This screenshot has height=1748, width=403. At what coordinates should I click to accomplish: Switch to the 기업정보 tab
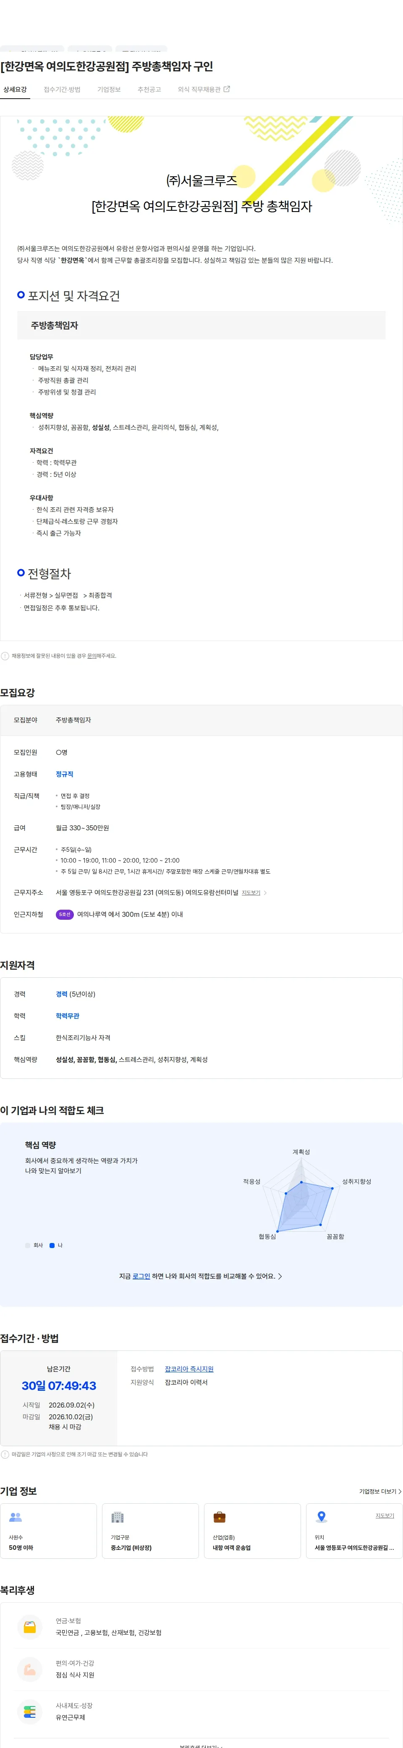pyautogui.click(x=109, y=89)
